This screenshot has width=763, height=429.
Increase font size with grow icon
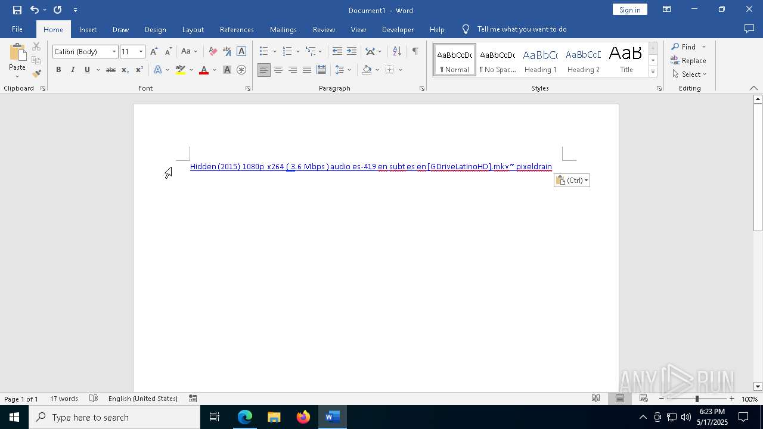pyautogui.click(x=154, y=52)
